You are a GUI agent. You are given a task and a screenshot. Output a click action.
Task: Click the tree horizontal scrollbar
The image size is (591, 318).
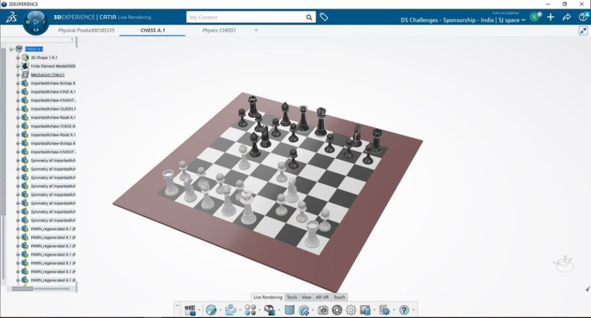(23, 289)
